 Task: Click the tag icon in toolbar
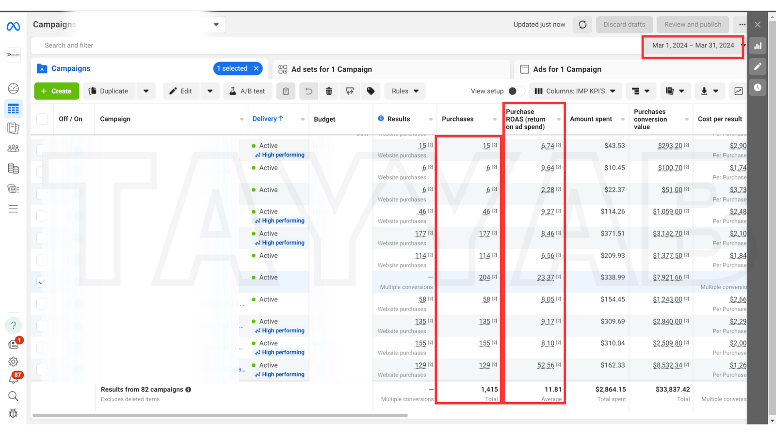point(371,91)
